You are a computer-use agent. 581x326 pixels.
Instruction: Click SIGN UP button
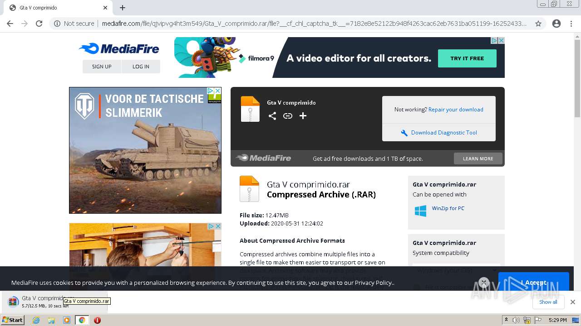click(x=102, y=67)
